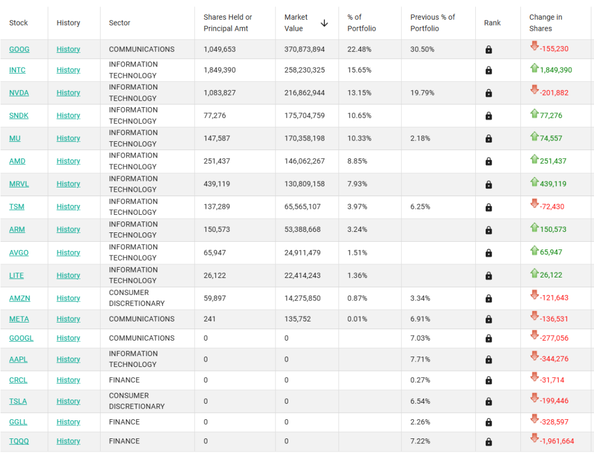Open the MU stock link
This screenshot has width=594, height=456.
(15, 138)
